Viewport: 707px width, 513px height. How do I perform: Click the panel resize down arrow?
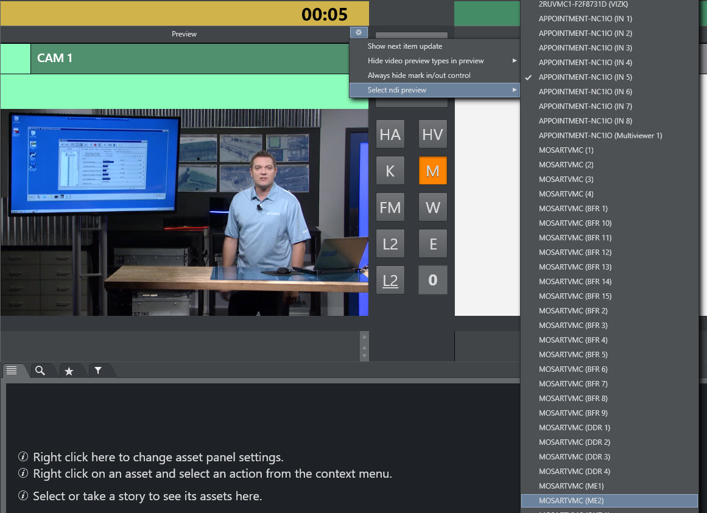[365, 356]
